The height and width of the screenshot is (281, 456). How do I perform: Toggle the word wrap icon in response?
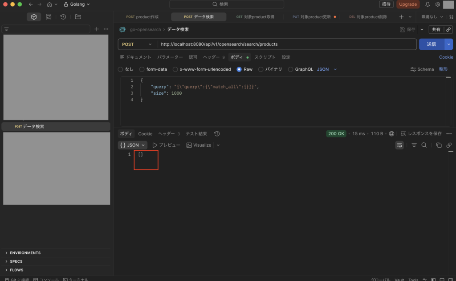point(399,145)
